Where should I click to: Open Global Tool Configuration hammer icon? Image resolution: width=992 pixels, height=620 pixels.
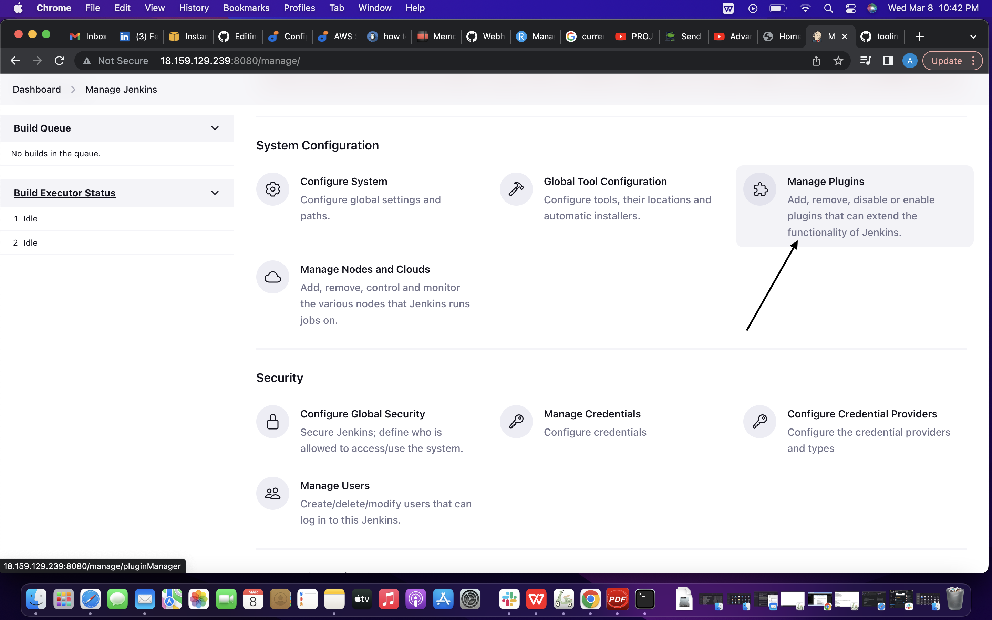(x=516, y=189)
